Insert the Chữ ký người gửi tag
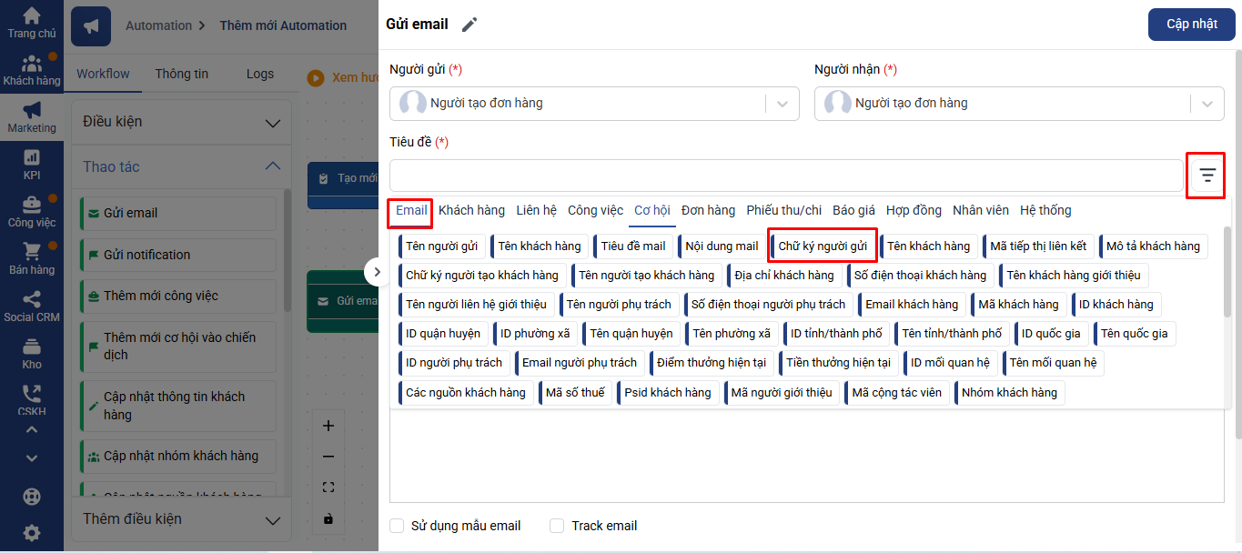Viewport: 1242px width, 553px height. (823, 246)
